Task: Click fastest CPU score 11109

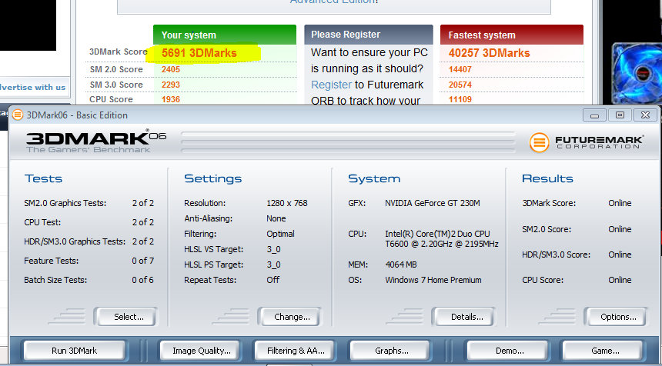Action: click(x=460, y=99)
